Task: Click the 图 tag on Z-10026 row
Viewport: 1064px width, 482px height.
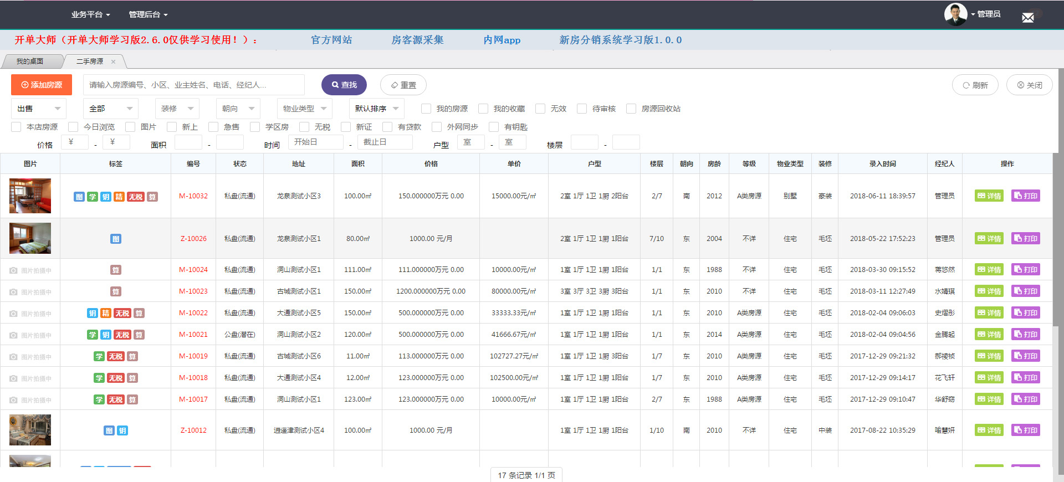Action: (116, 239)
